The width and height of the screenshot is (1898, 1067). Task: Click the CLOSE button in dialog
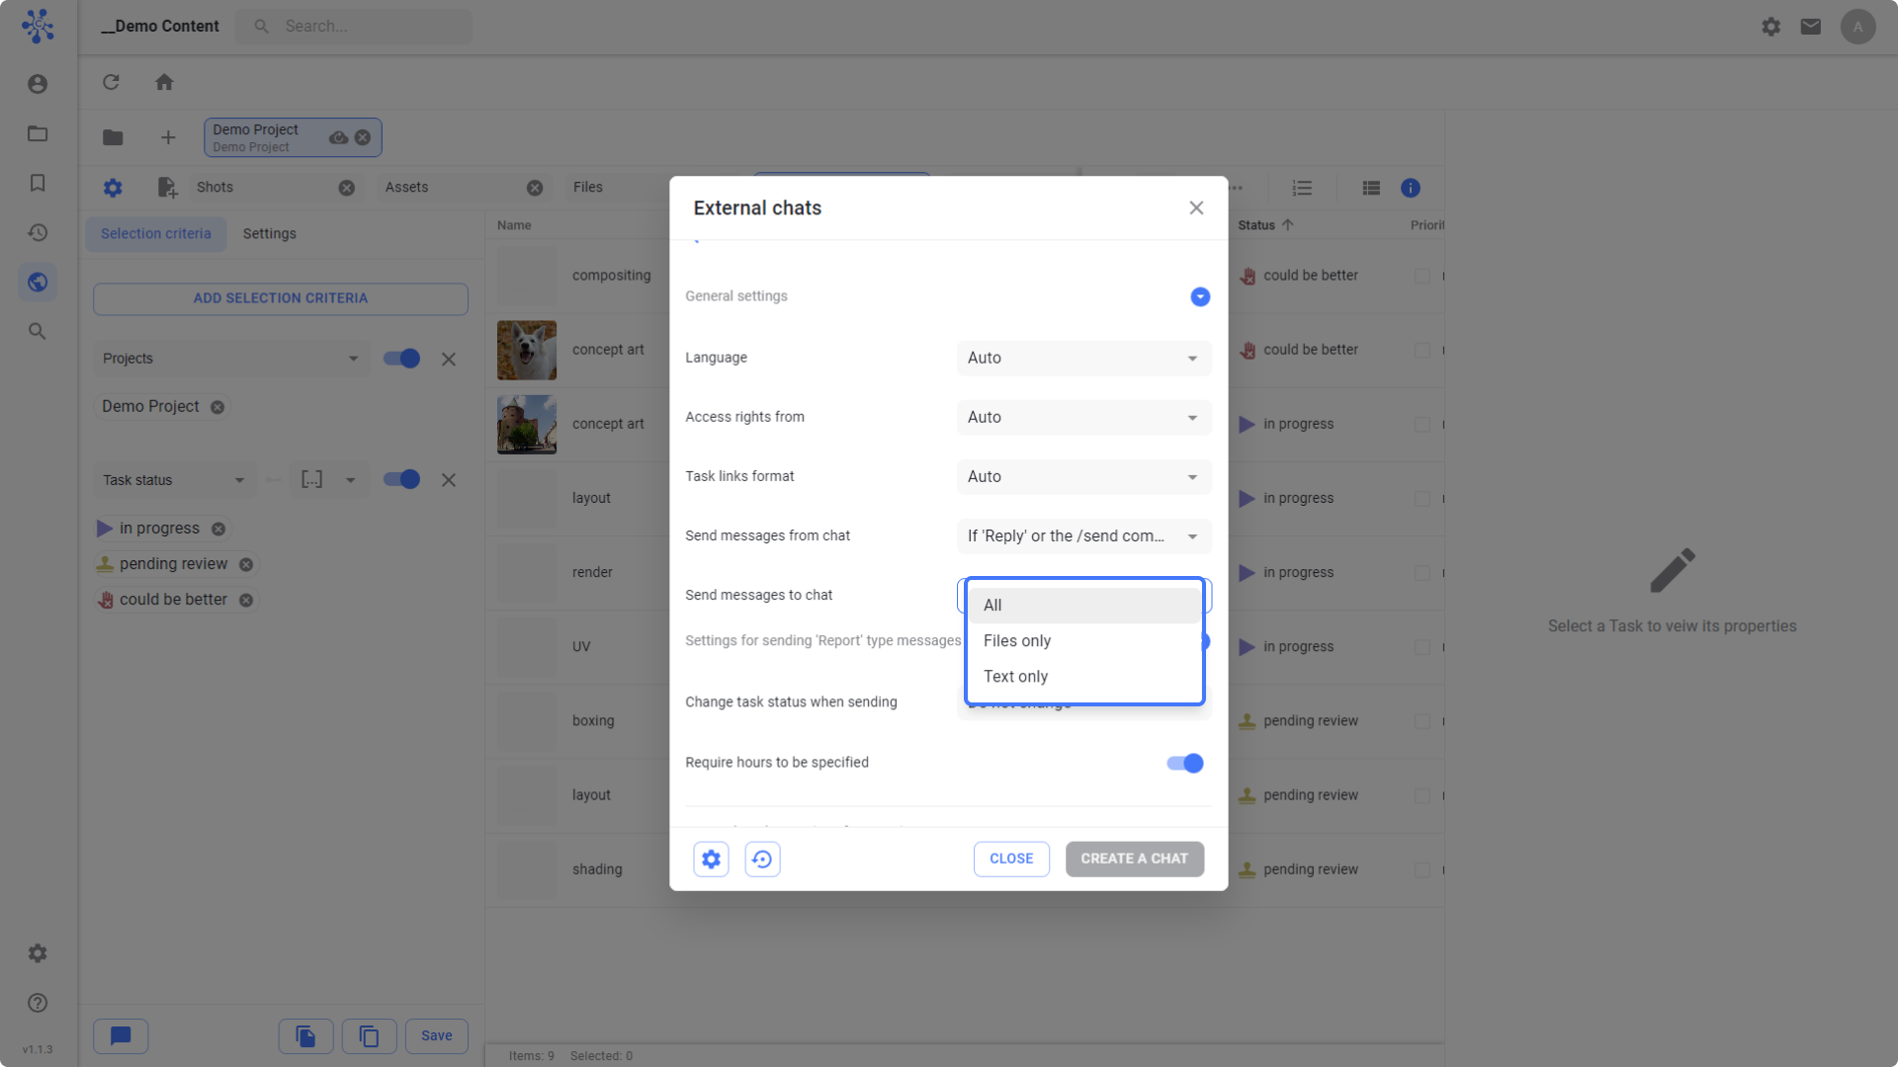coord(1011,859)
